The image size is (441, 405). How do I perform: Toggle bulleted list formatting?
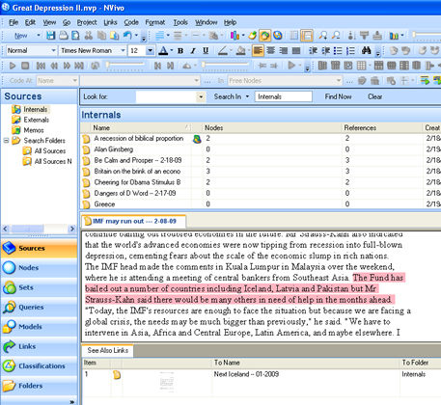click(x=338, y=50)
